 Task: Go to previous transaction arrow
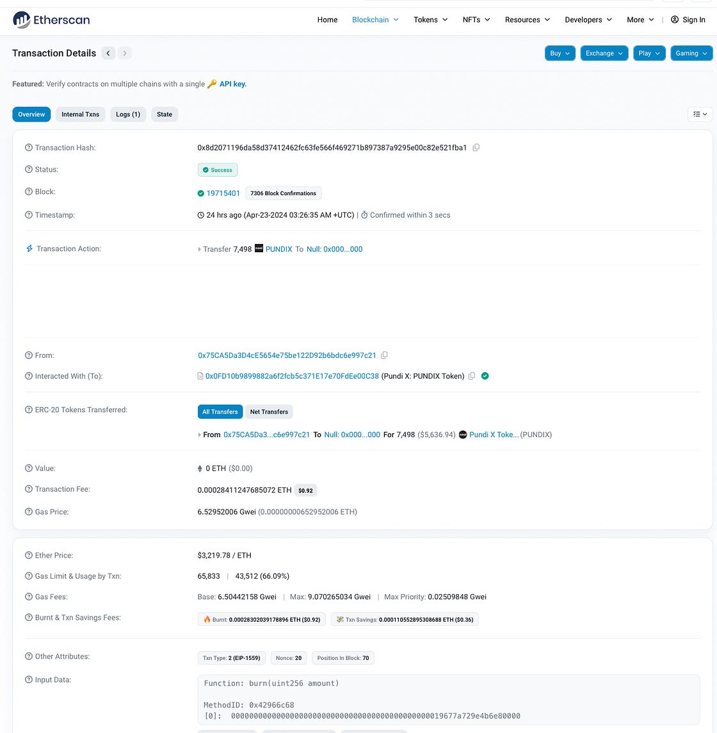tap(108, 53)
